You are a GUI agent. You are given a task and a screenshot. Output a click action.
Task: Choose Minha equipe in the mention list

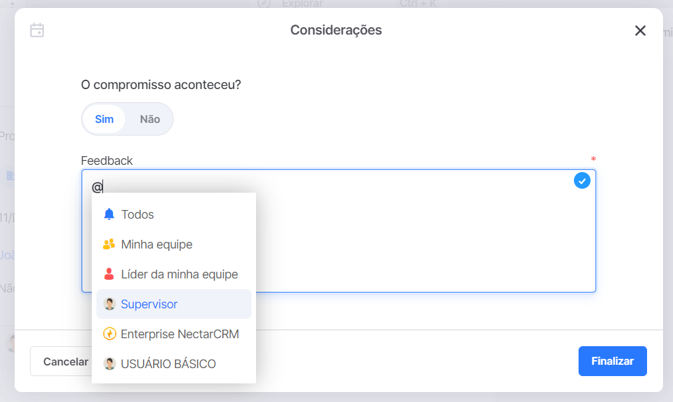(x=174, y=244)
